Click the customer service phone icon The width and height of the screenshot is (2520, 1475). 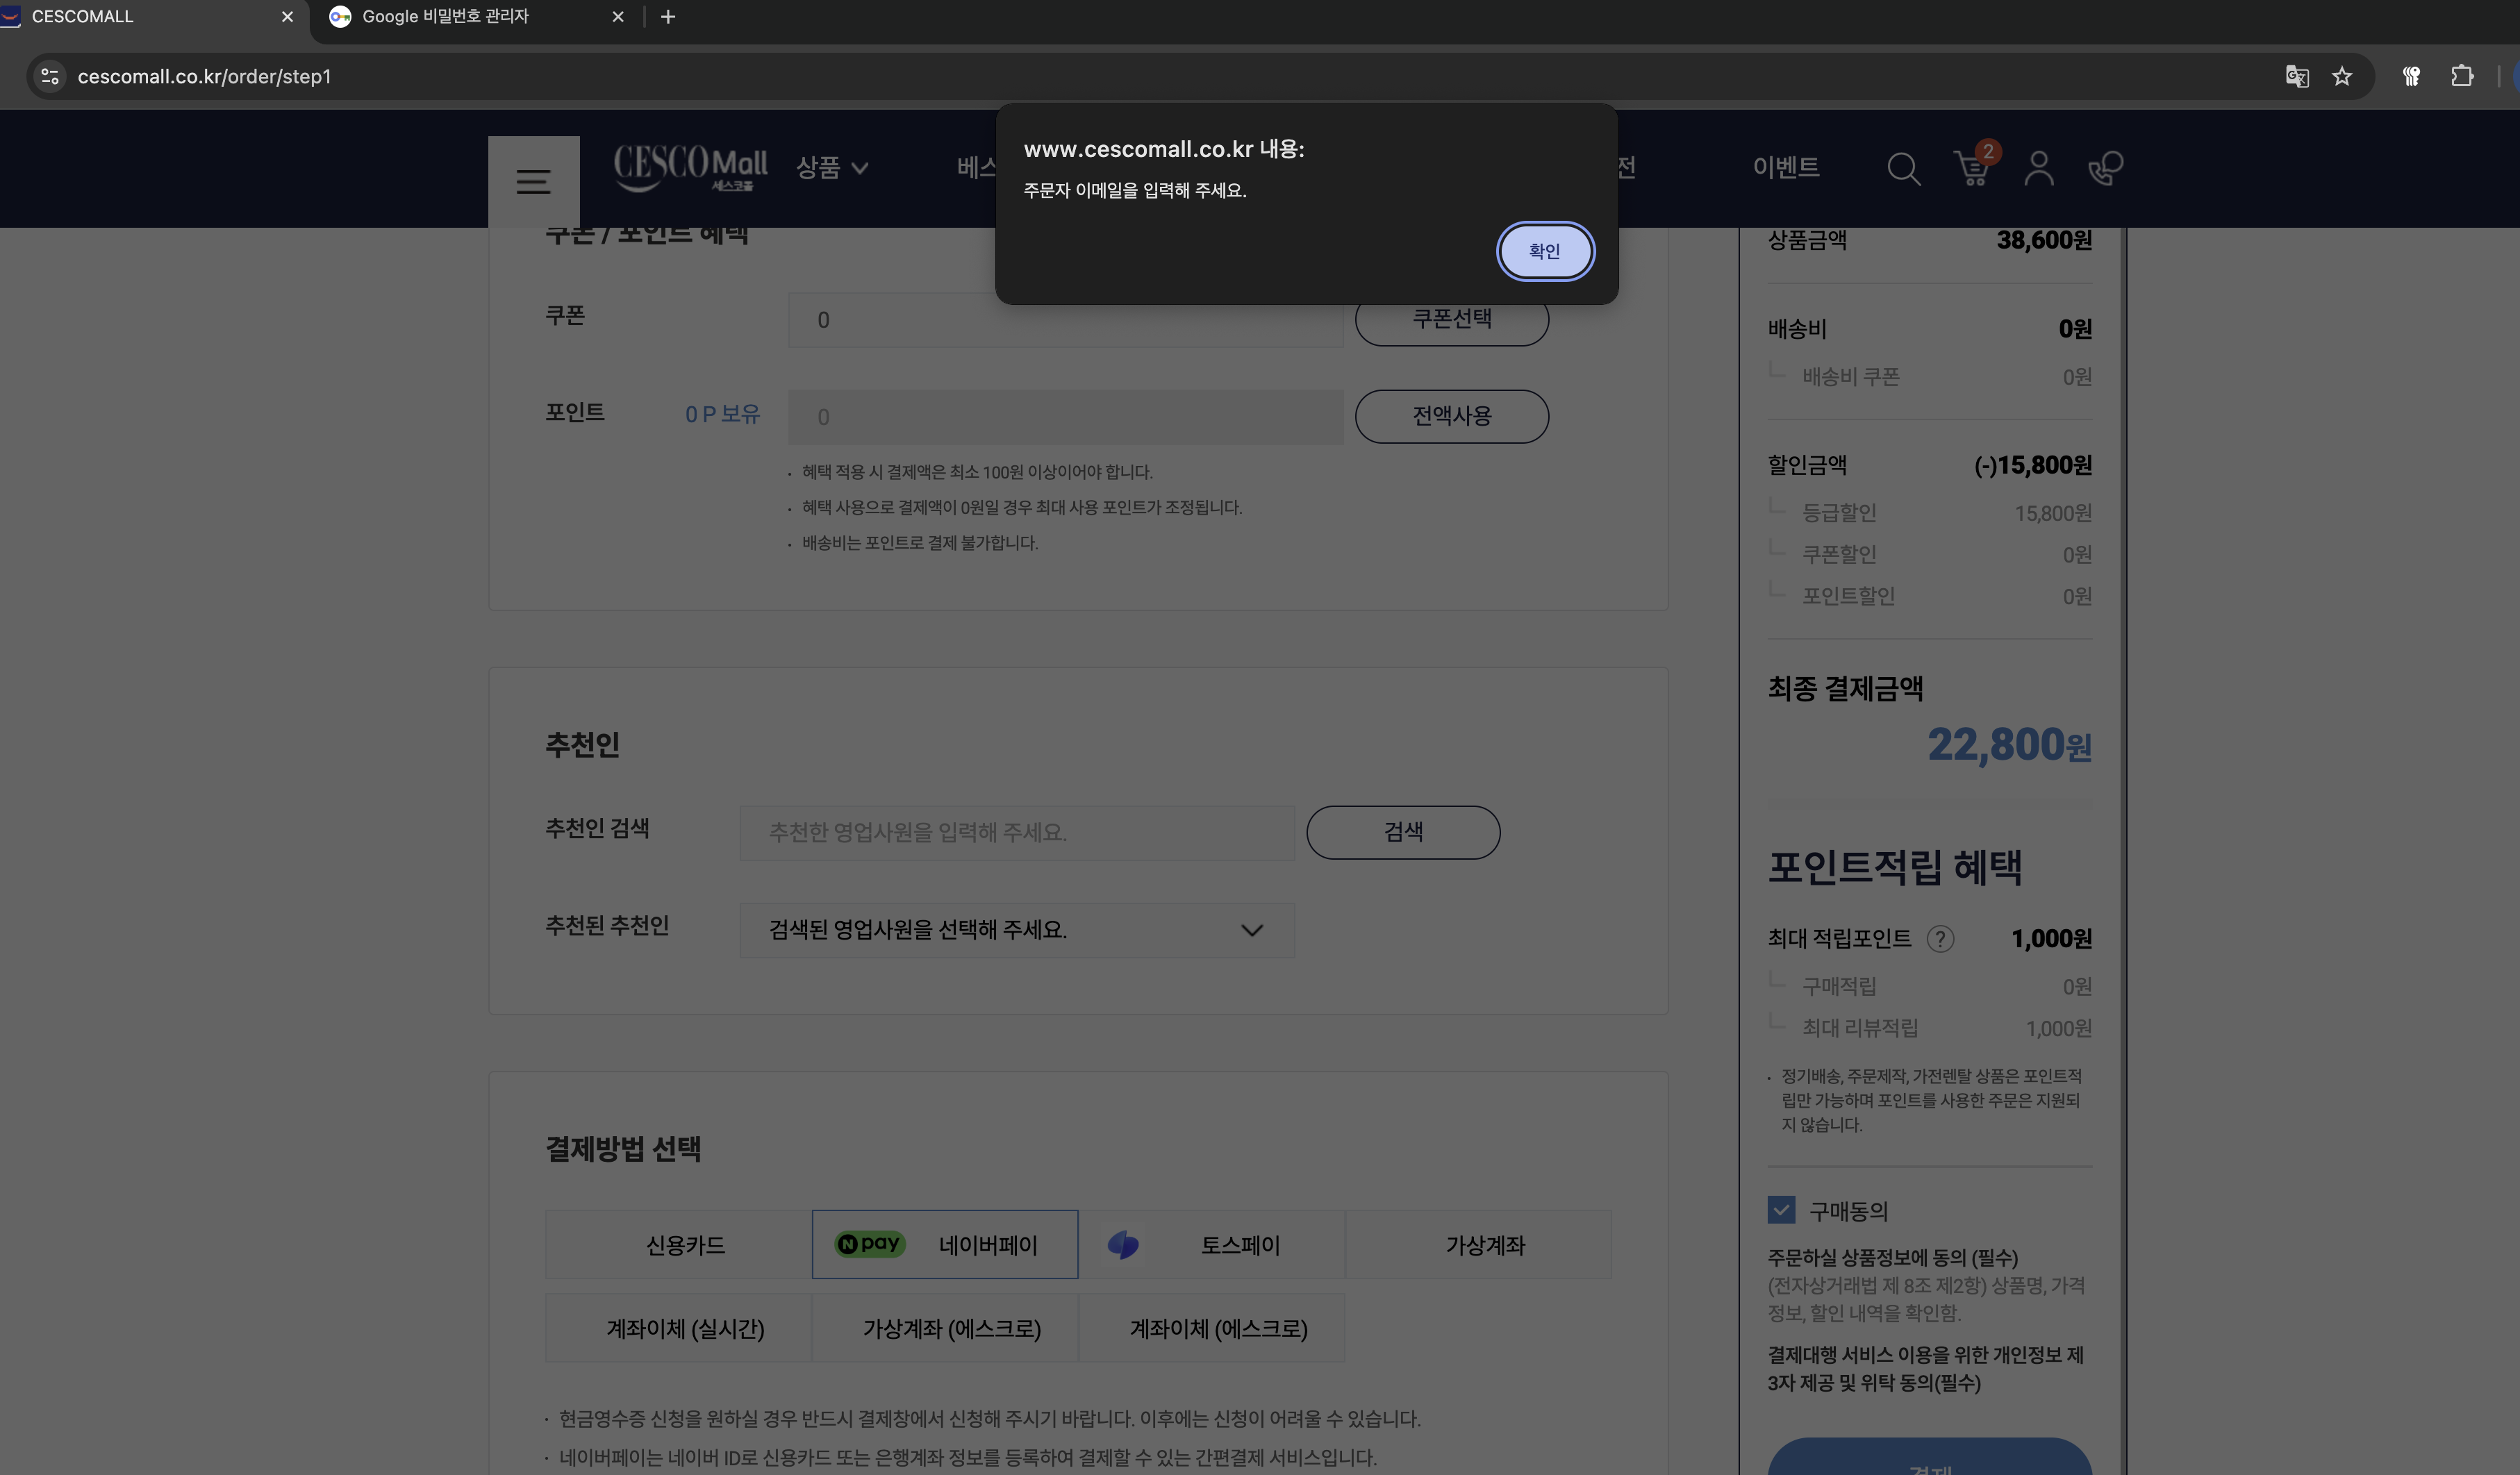(x=2105, y=168)
